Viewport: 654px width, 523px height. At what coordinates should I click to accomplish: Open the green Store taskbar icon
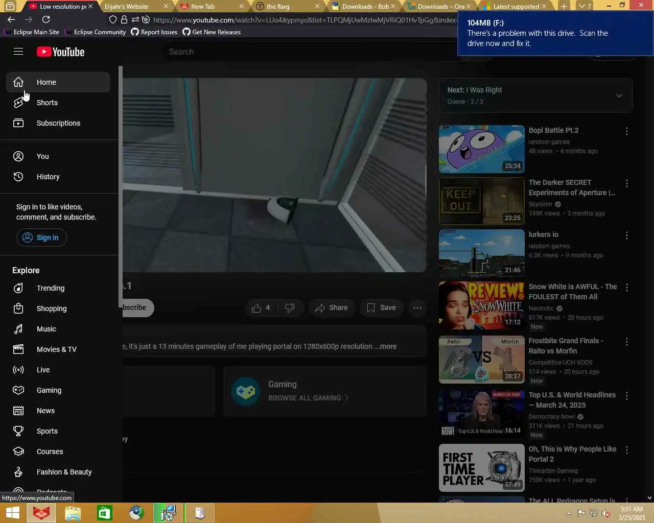[105, 513]
